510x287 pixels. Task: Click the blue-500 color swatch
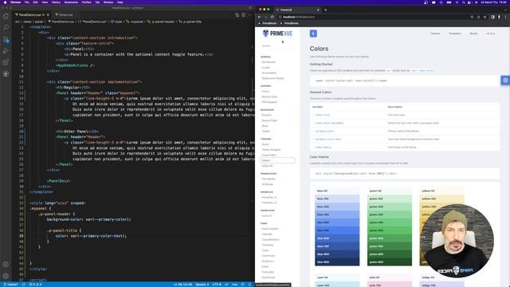click(337, 230)
